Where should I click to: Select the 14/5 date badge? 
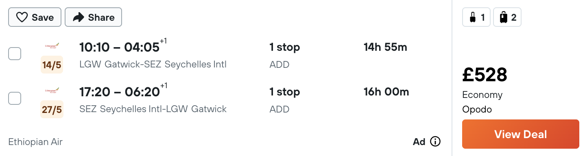[x=52, y=65]
